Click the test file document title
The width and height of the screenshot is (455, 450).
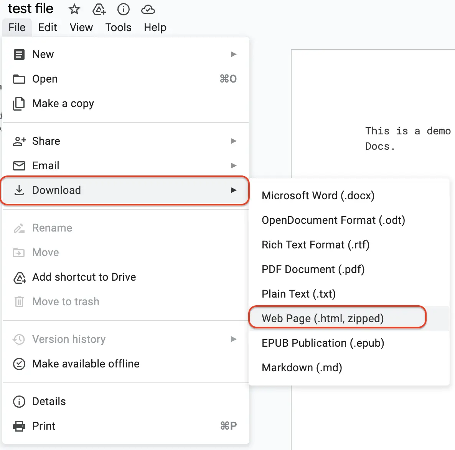tap(30, 9)
